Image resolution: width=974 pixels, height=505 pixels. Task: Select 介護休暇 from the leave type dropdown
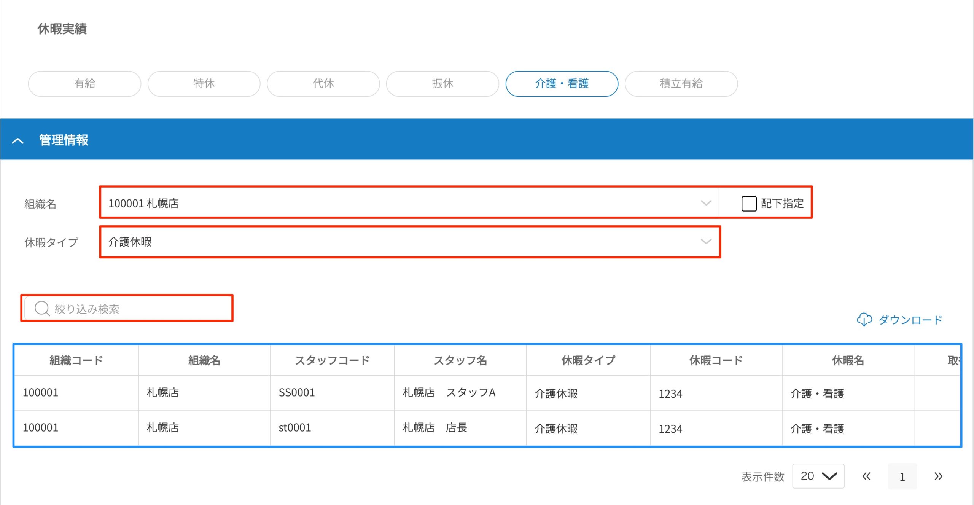pyautogui.click(x=407, y=242)
